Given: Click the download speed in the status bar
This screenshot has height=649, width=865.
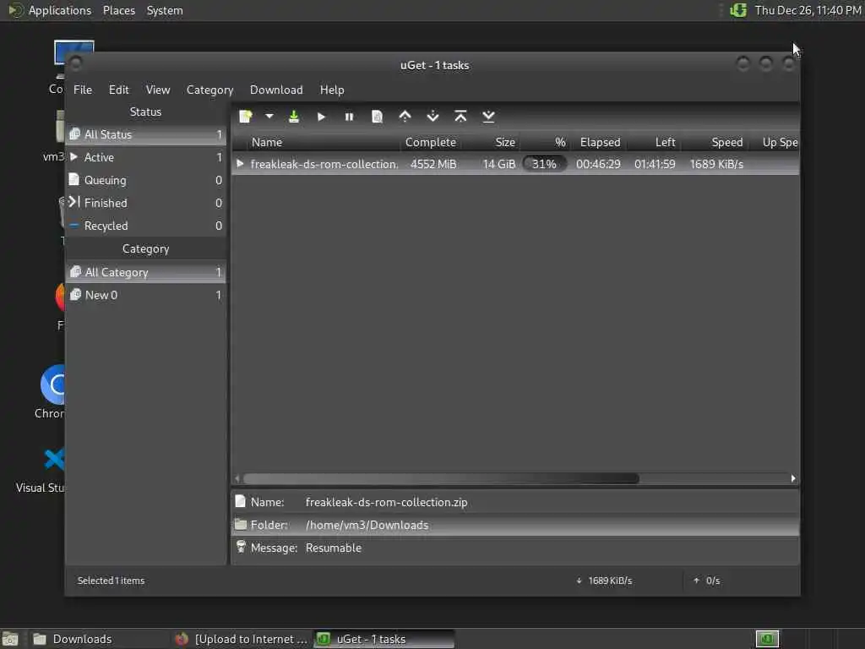Looking at the screenshot, I should [x=605, y=581].
